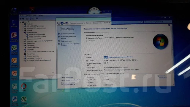Click Индекс производительности Windows link
This screenshot has height=107, width=190.
pyautogui.click(x=120, y=57)
